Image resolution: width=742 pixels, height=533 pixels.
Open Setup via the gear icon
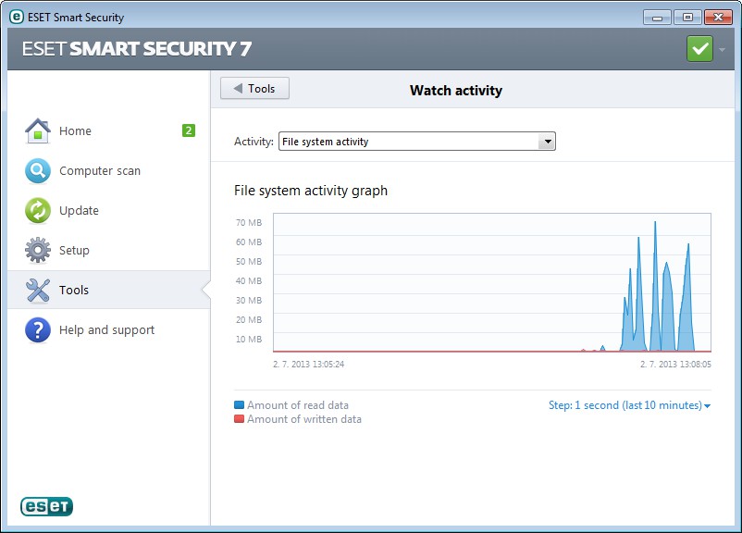(x=37, y=250)
